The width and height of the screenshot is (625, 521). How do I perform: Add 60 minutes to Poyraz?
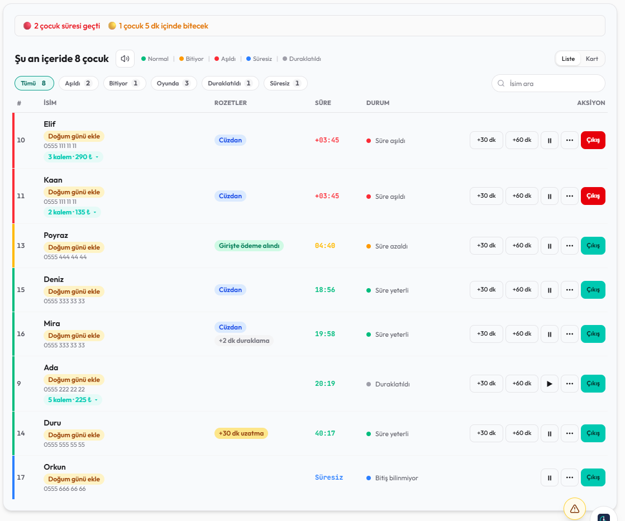(x=522, y=246)
